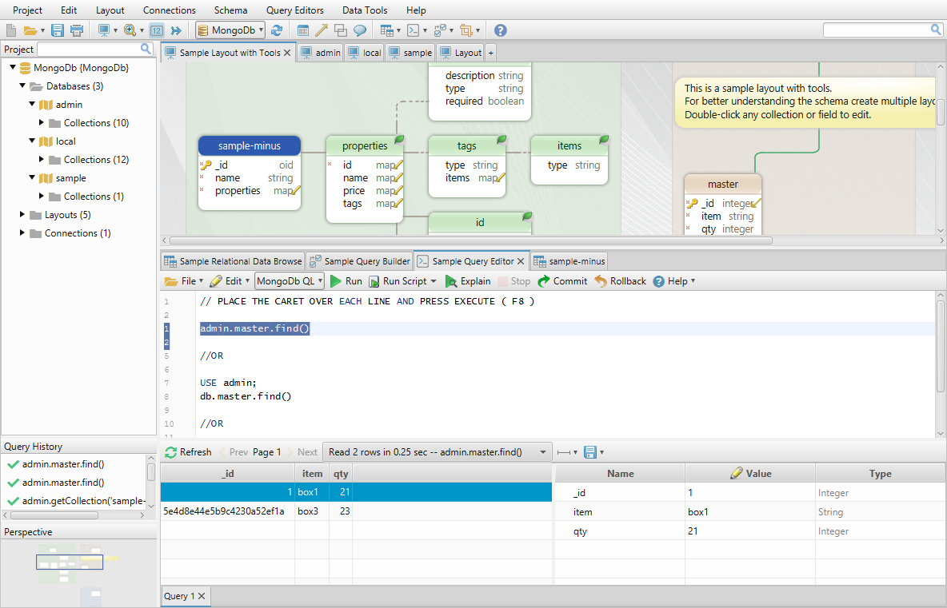The image size is (947, 608).
Task: Select the result row with item box3
Action: coord(357,511)
